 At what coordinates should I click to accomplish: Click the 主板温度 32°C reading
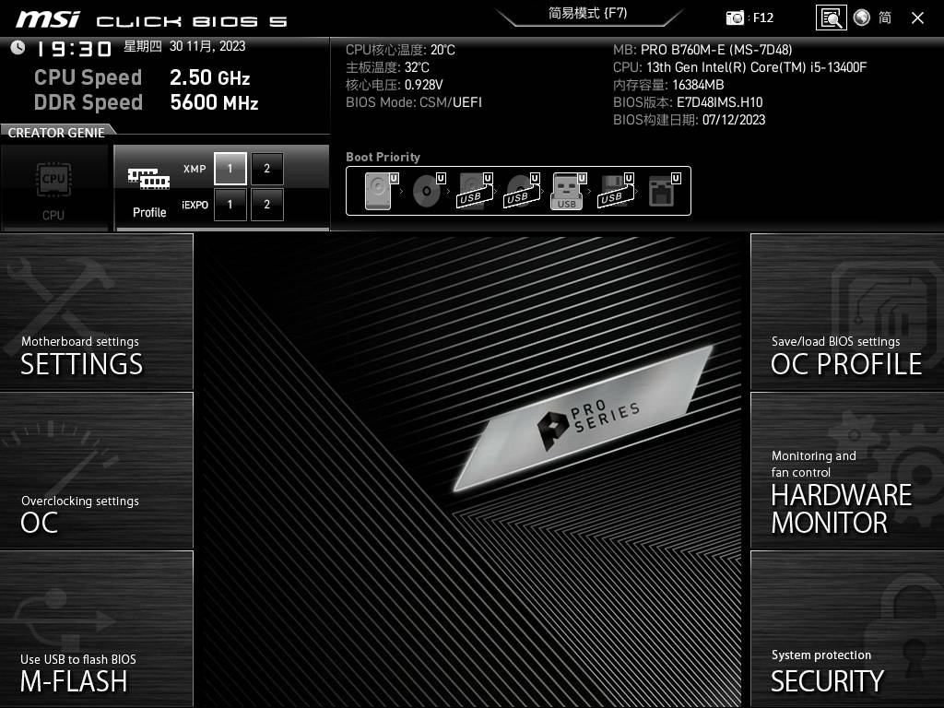click(387, 67)
